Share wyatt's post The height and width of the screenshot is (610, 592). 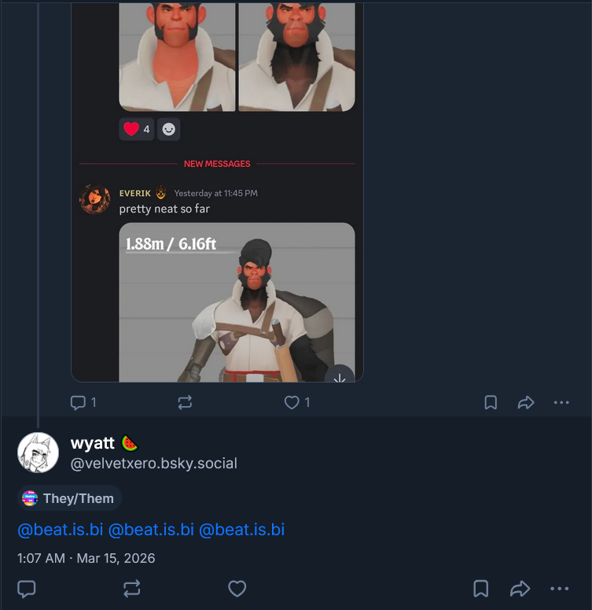(520, 588)
